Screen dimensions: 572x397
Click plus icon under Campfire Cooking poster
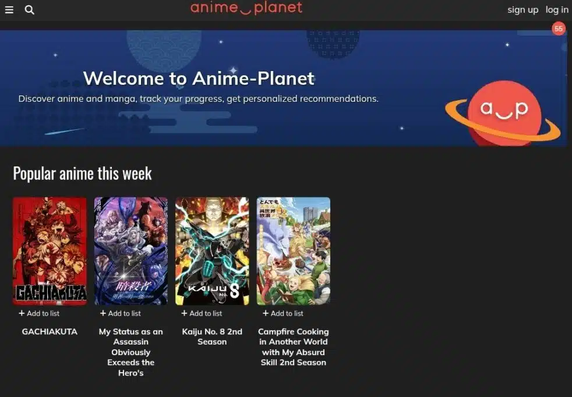point(266,313)
